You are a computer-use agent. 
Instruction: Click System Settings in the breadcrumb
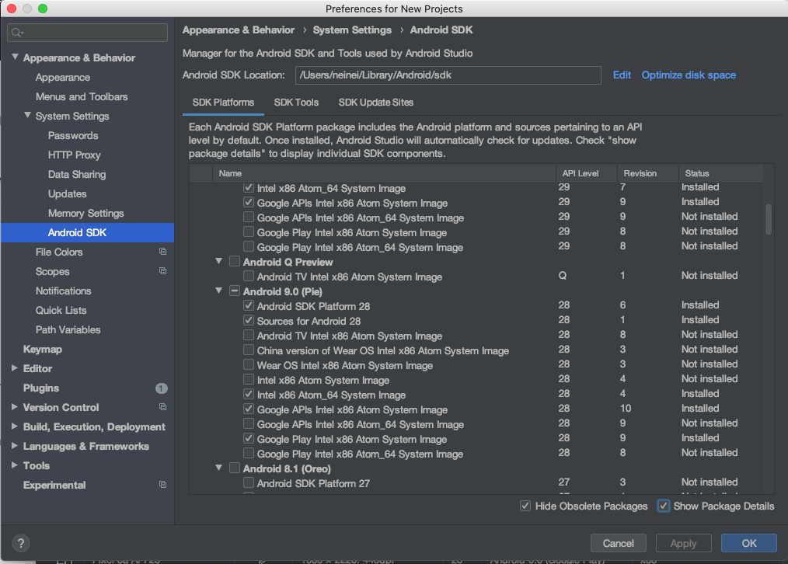click(352, 30)
